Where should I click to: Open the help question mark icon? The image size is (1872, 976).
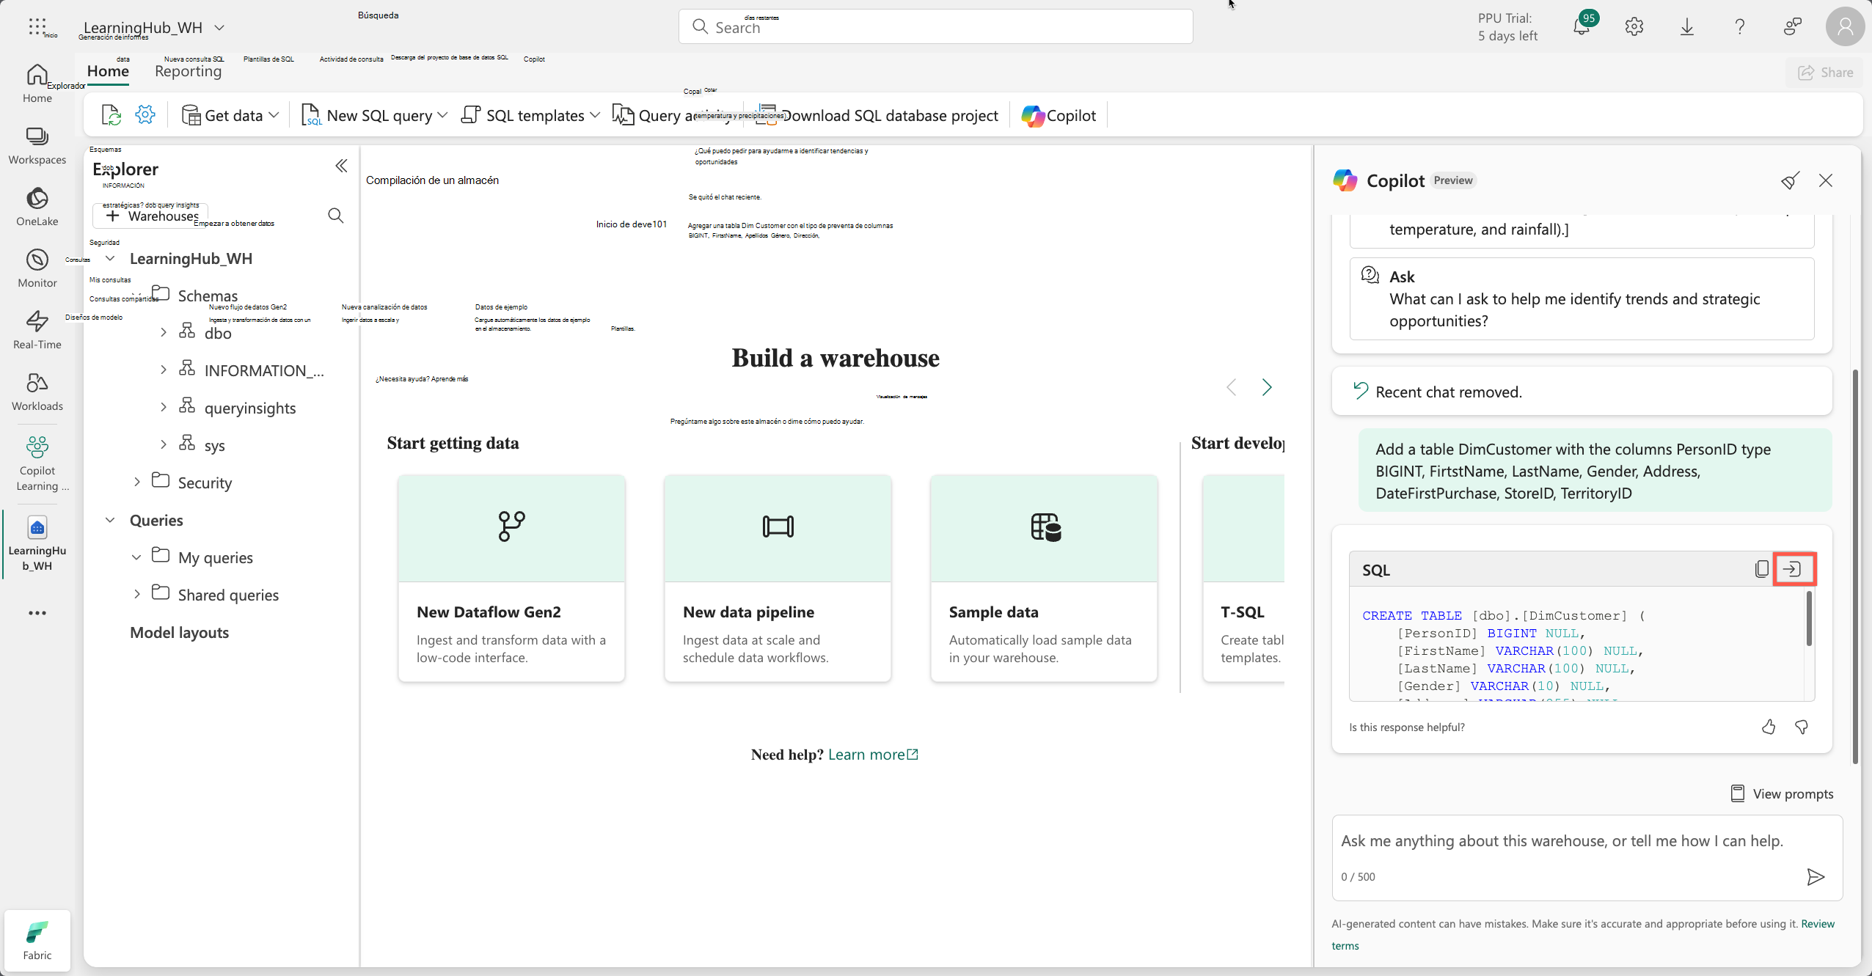(x=1740, y=27)
